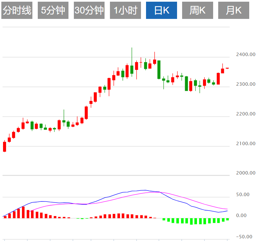Click the tallest red MACD histogram bar
The image size is (259, 241).
(23, 212)
